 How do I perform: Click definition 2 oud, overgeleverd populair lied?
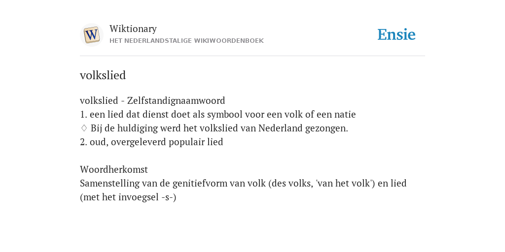(x=151, y=142)
